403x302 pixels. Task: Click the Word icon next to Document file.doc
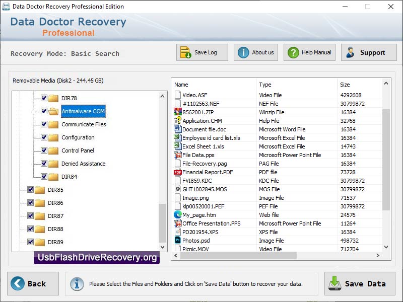177,129
